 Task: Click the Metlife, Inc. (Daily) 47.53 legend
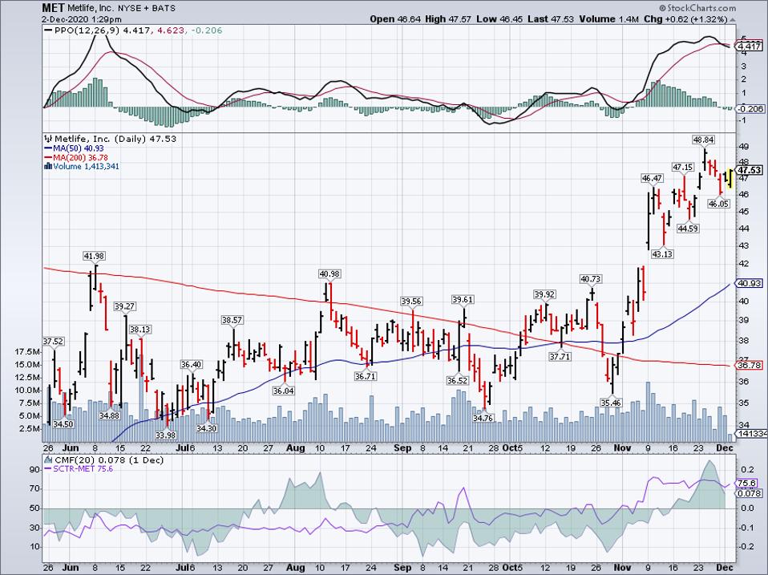(115, 139)
